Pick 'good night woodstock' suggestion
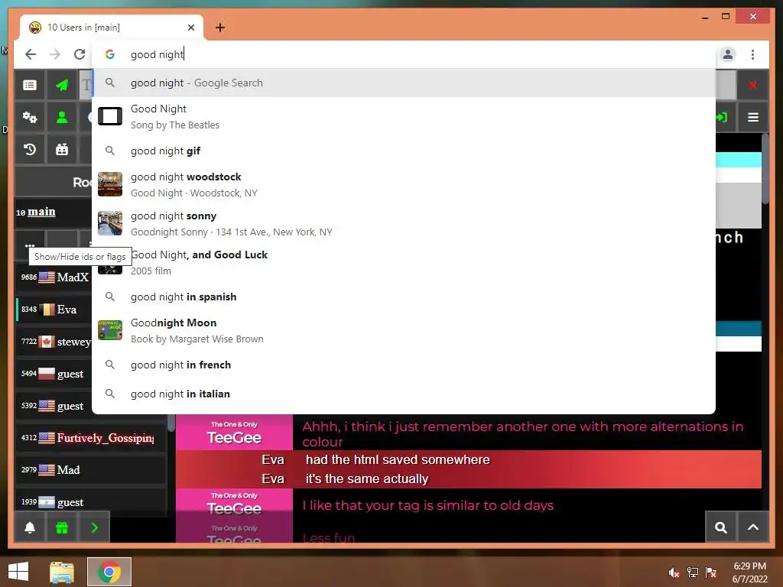783x587 pixels. coord(404,184)
